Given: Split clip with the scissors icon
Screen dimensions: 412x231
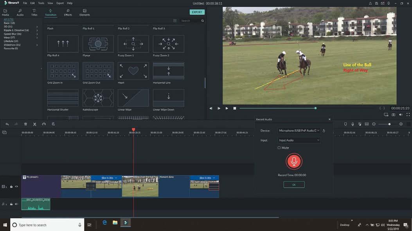Looking at the screenshot, I should pos(35,124).
